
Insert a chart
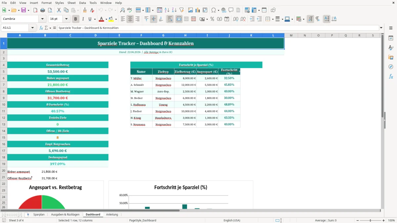198,10
